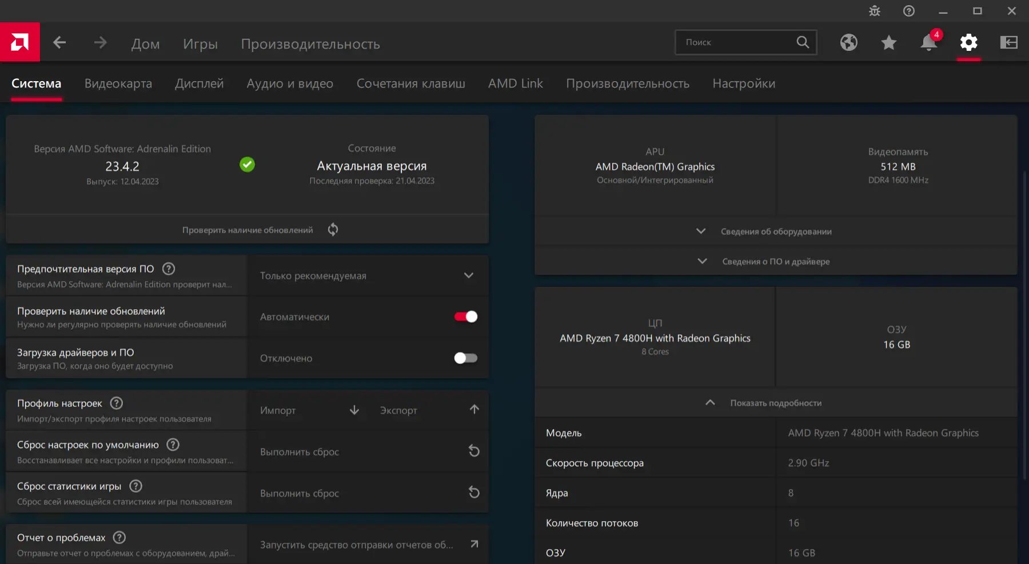1029x564 pixels.
Task: Click the 8 Cores text
Action: tap(655, 351)
